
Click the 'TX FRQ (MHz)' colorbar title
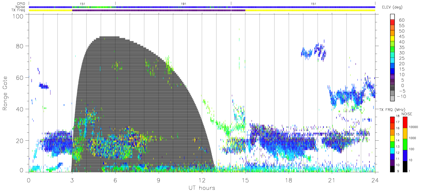pos(392,109)
